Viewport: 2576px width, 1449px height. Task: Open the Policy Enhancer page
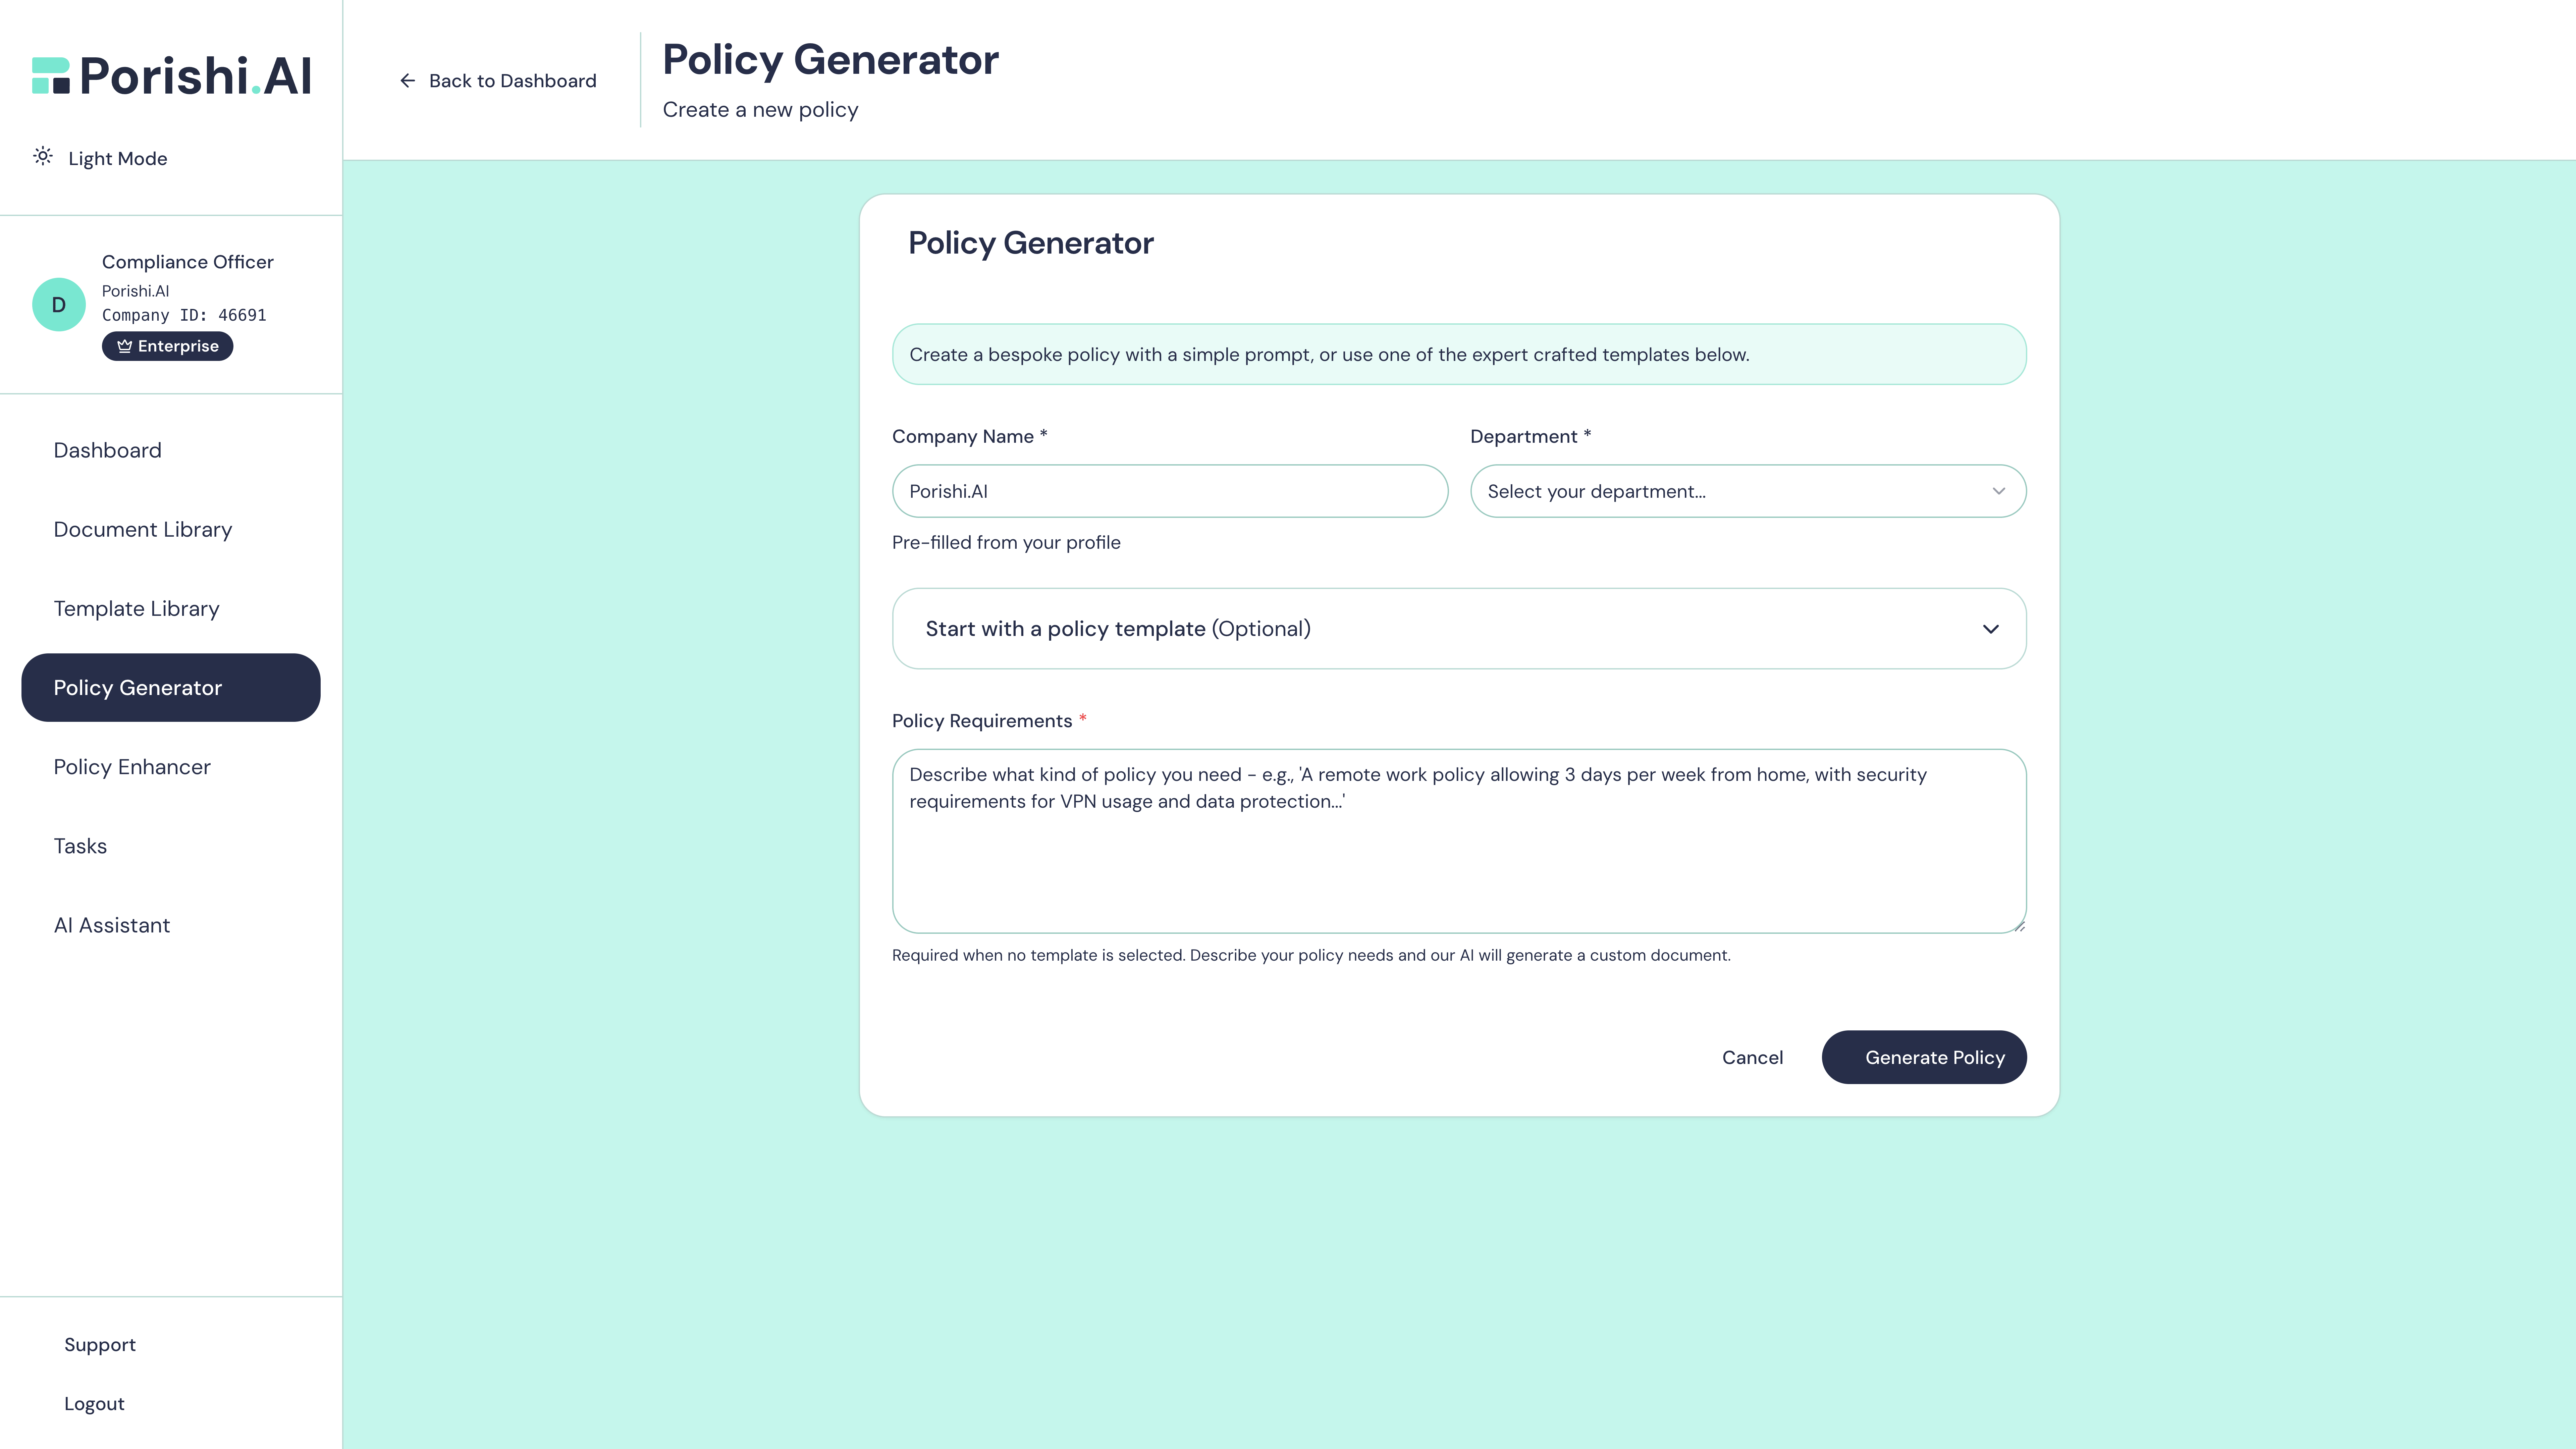131,766
